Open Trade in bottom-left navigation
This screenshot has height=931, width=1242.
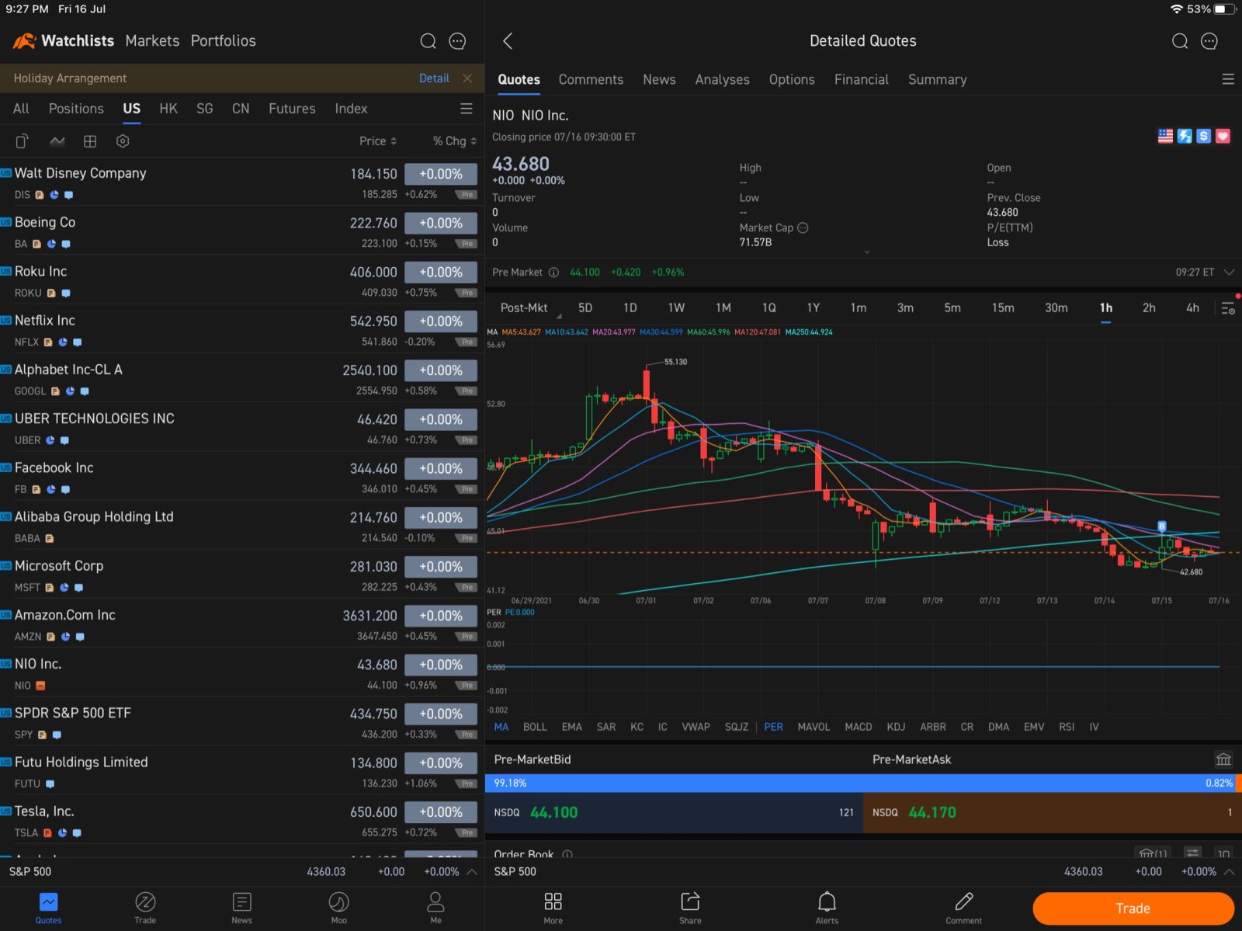pyautogui.click(x=145, y=908)
